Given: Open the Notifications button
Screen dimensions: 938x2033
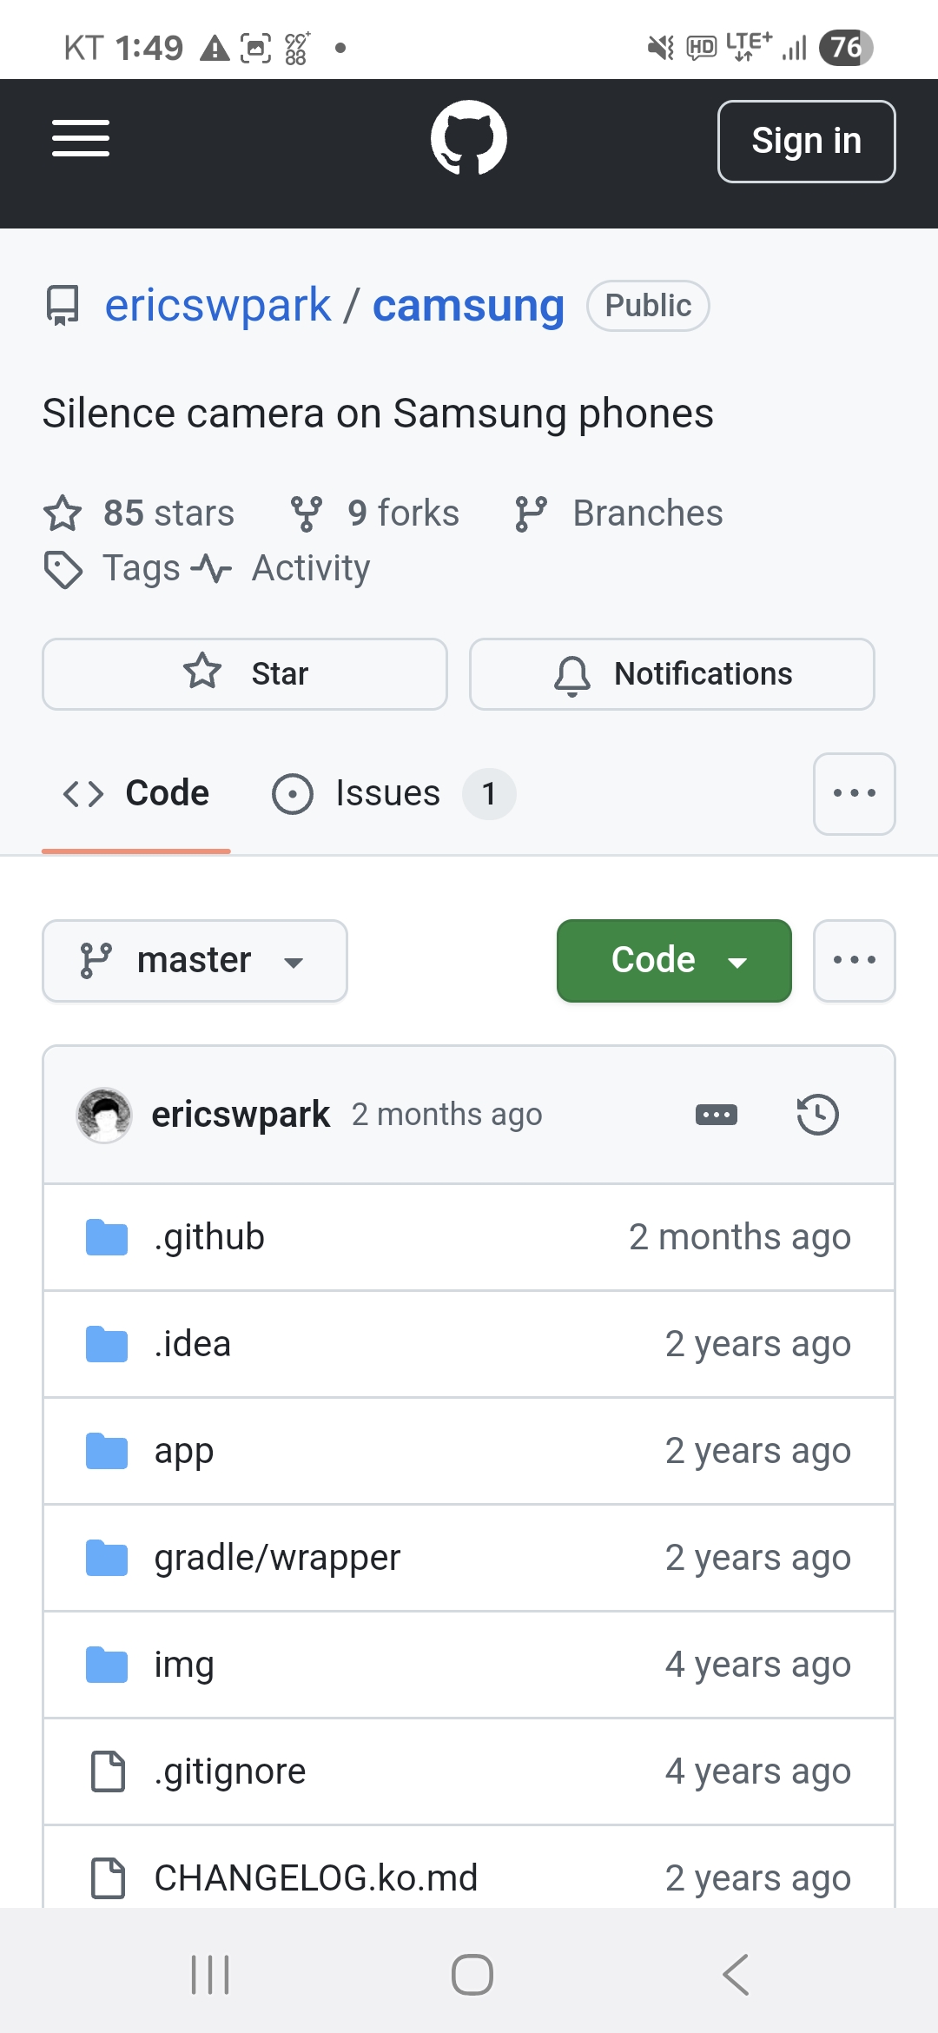Looking at the screenshot, I should 672,674.
